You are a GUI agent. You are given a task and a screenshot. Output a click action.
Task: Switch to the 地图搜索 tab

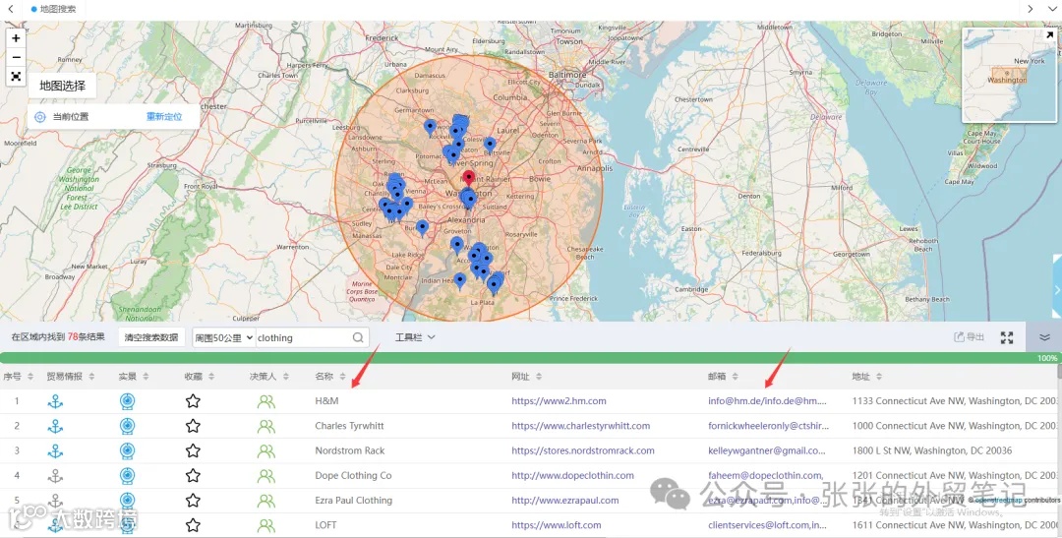point(53,9)
